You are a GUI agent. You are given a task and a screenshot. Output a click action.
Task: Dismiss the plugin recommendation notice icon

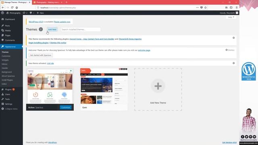[234, 38]
